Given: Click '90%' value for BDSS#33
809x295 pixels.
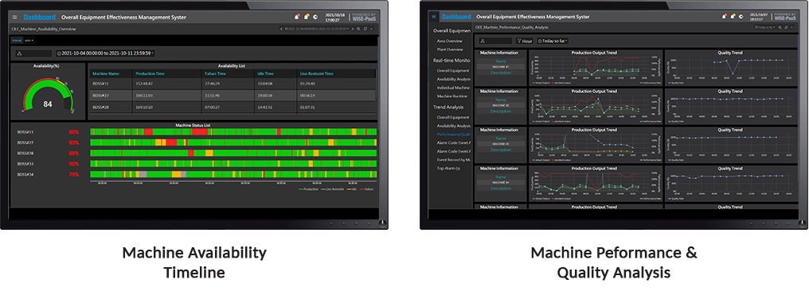Looking at the screenshot, I should pos(73,164).
